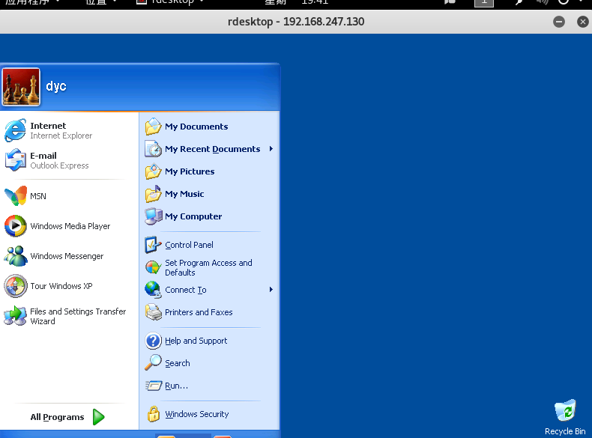The height and width of the screenshot is (438, 592).
Task: Launch the Outlook Express E-mail icon
Action: tap(16, 160)
